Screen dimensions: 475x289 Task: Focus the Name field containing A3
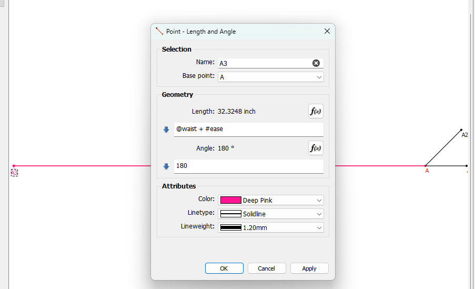click(263, 63)
